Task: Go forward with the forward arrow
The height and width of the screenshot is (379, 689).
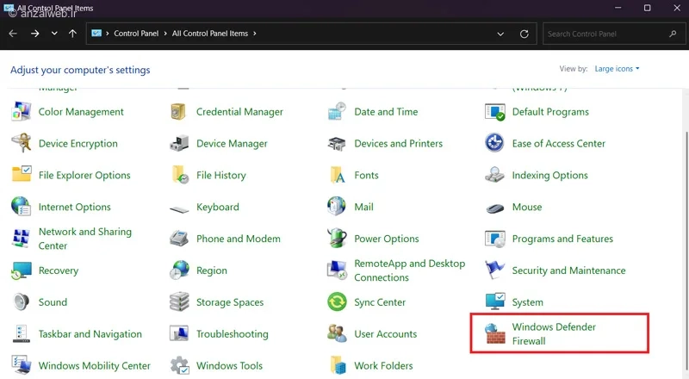Action: click(34, 34)
